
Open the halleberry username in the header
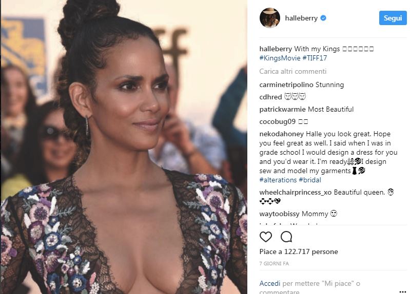pyautogui.click(x=301, y=18)
